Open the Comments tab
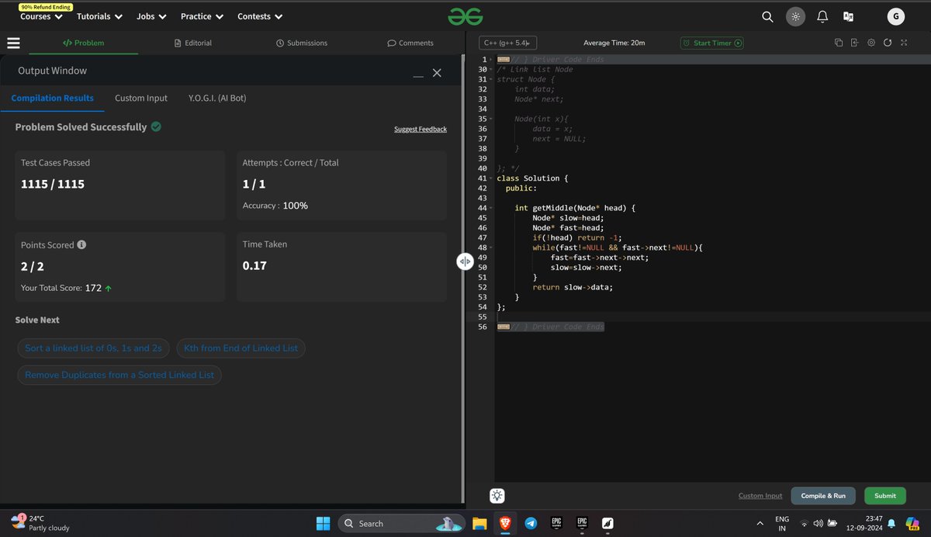 pos(410,43)
